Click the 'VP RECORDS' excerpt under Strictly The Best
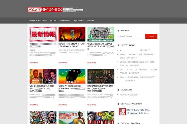 [x=42, y=96]
